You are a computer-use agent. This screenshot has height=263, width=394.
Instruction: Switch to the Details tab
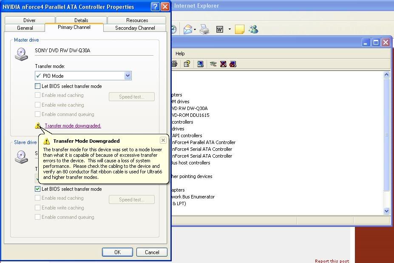pyautogui.click(x=81, y=20)
